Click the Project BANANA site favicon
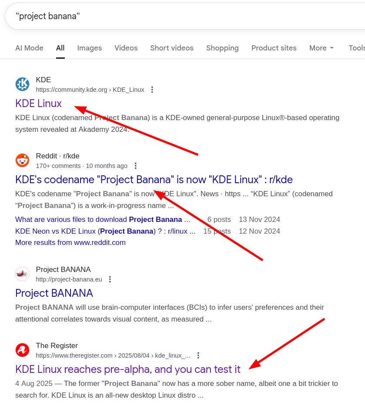Screen dimensions: 365x409 tap(22, 274)
